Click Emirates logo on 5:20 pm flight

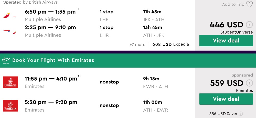10,105
